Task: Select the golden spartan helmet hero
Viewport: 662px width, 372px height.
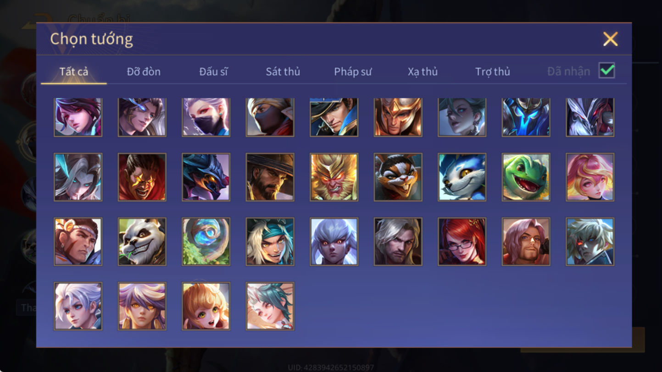Action: 398,117
